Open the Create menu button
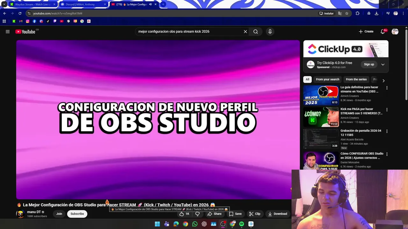 tap(366, 31)
